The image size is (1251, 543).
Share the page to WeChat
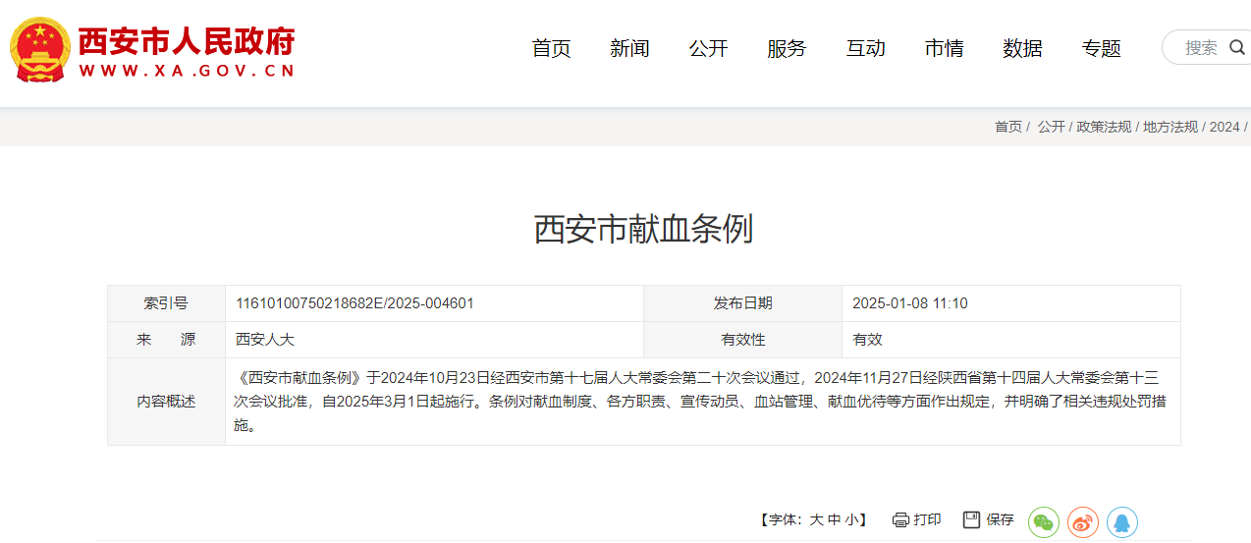coord(1043,521)
